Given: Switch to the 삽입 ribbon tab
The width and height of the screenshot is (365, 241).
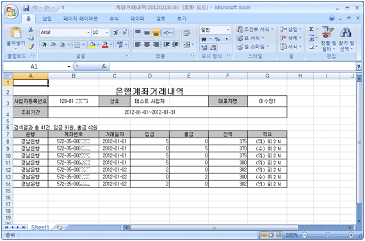Looking at the screenshot, I should (47, 19).
